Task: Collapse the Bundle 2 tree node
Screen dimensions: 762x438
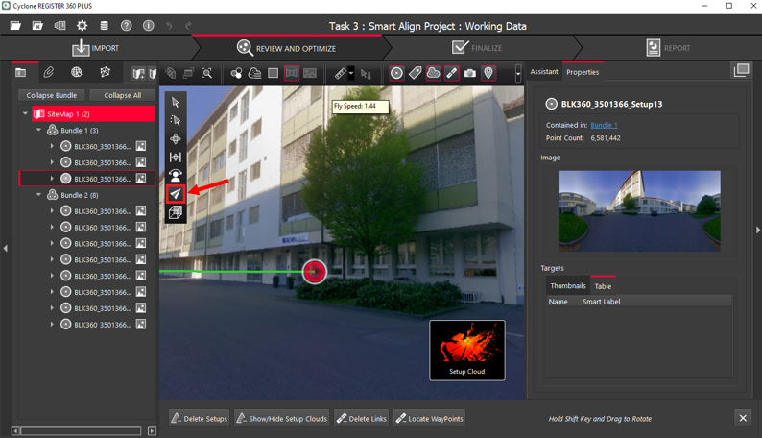Action: click(x=39, y=195)
